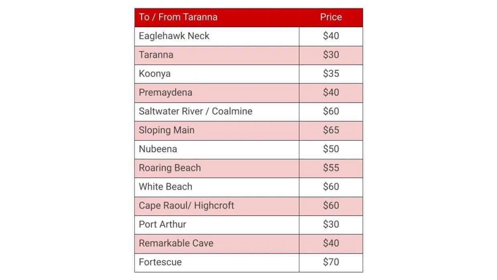Click the $65 Sloping Main price
This screenshot has height=280, width=497.
point(331,130)
